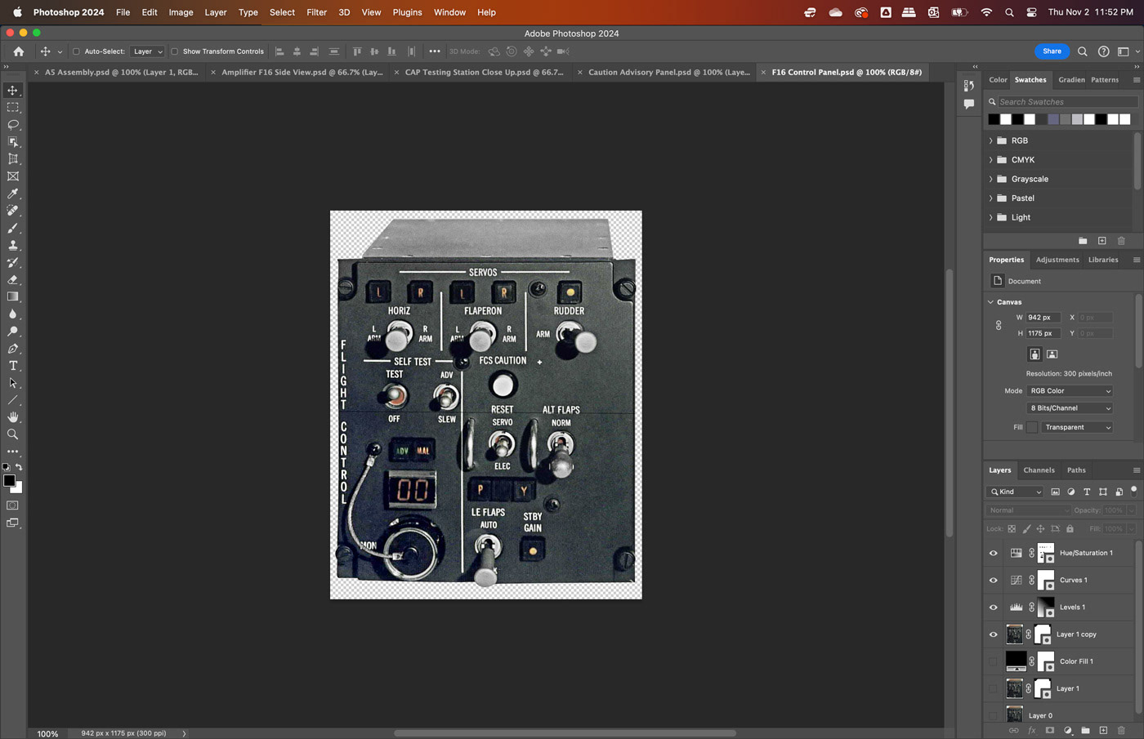Image resolution: width=1144 pixels, height=739 pixels.
Task: Click the canvas width W field
Action: click(1043, 318)
